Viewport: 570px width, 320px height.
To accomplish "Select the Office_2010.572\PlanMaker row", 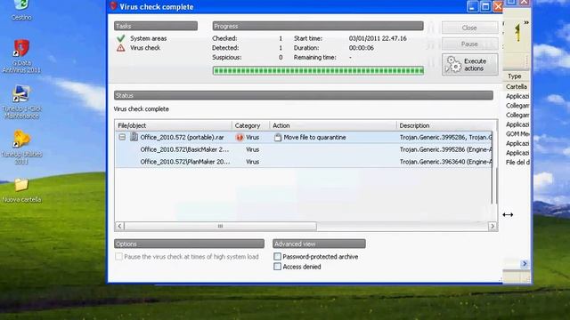I will click(x=304, y=162).
